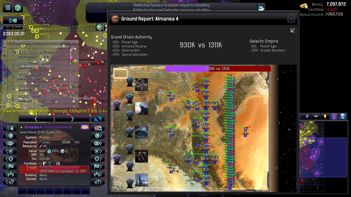Close the Ground Report window
351x197 pixels.
pos(291,19)
